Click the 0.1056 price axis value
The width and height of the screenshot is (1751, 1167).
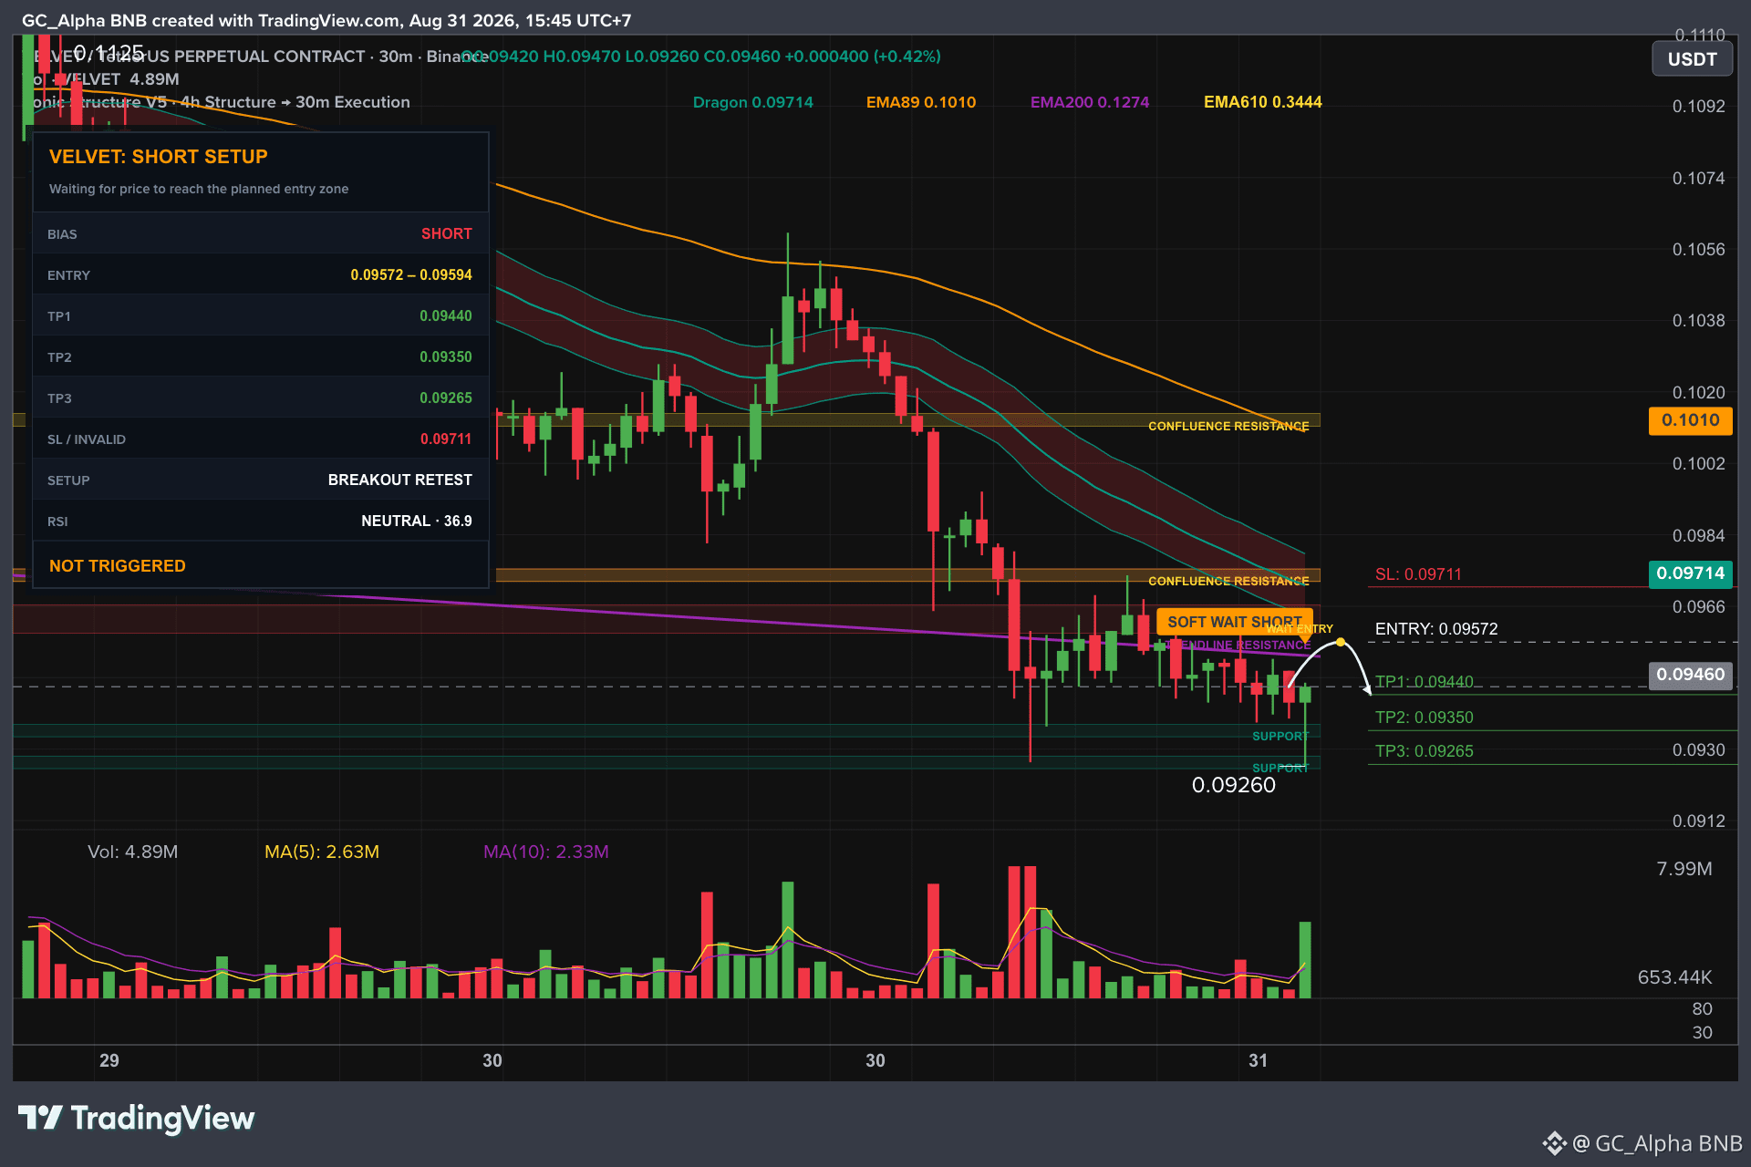coord(1698,249)
